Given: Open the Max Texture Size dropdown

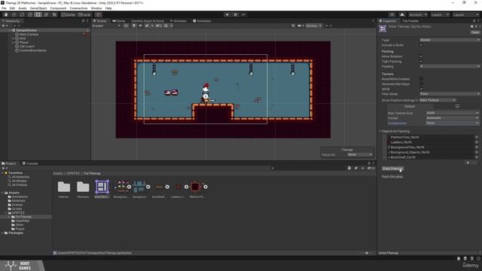Looking at the screenshot, I should pyautogui.click(x=452, y=113).
